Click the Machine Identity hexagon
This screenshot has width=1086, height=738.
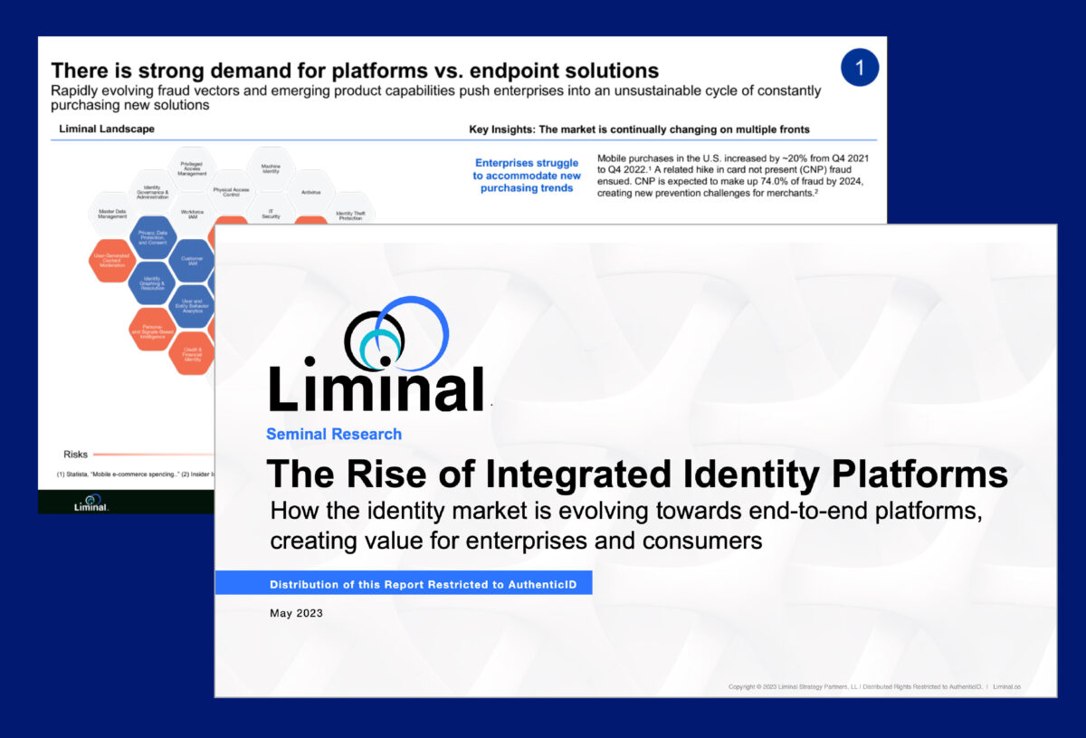271,168
